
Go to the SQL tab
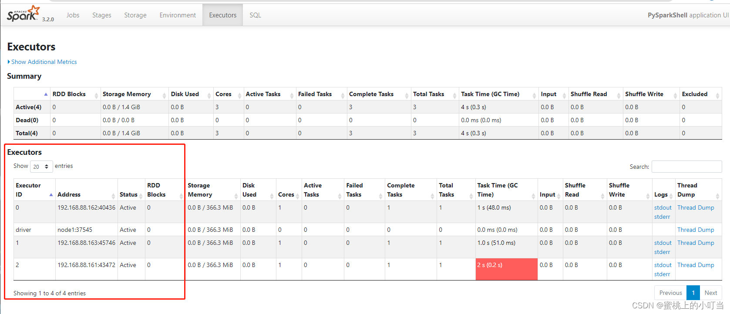click(255, 15)
